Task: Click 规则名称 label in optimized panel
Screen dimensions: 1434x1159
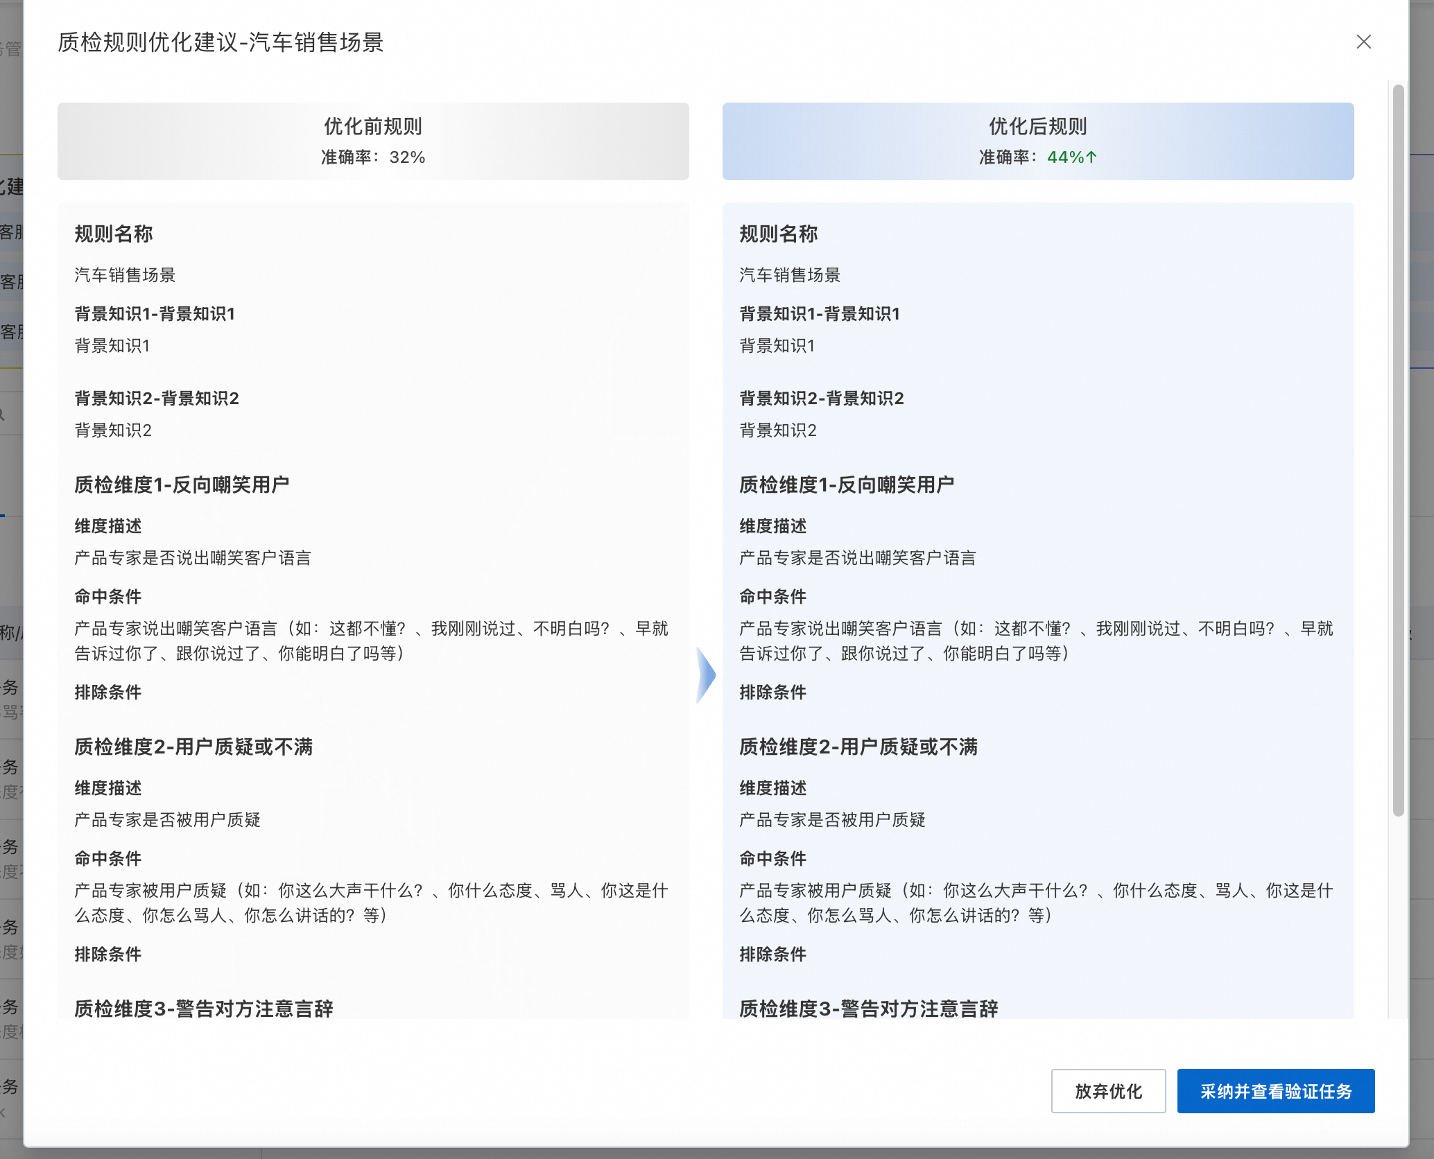Action: click(778, 234)
